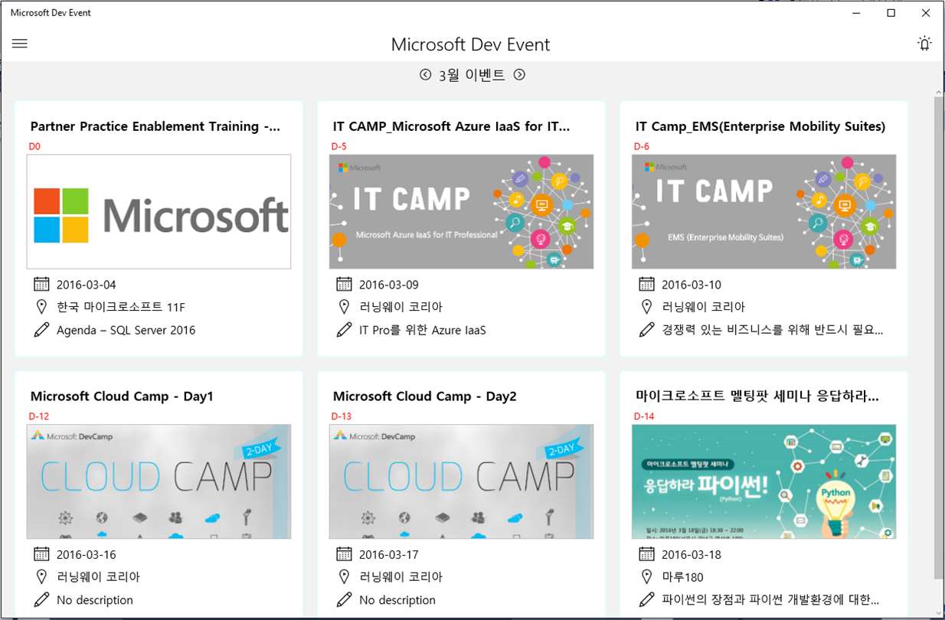Select Microsoft Cloud Camp - Day2 title

(x=424, y=396)
